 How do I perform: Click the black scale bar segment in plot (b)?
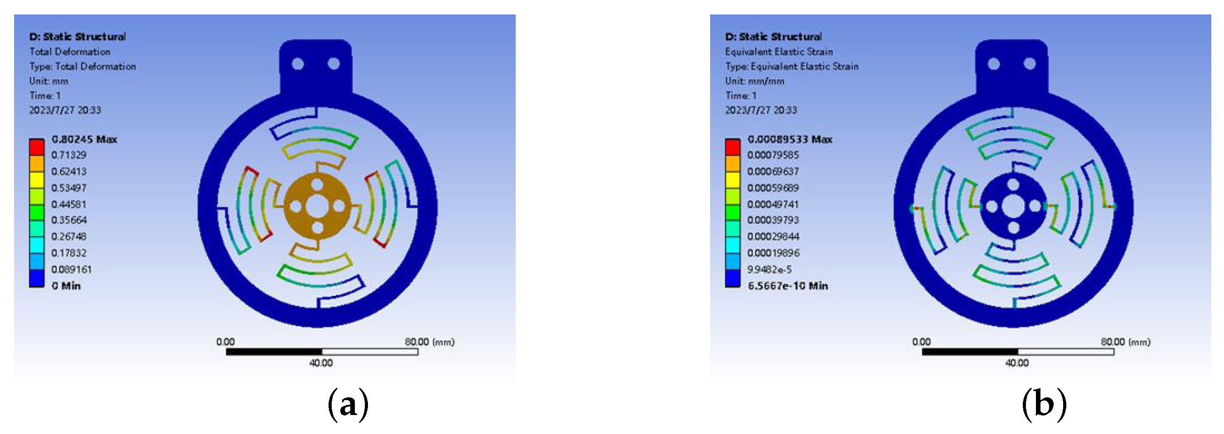[x=970, y=352]
